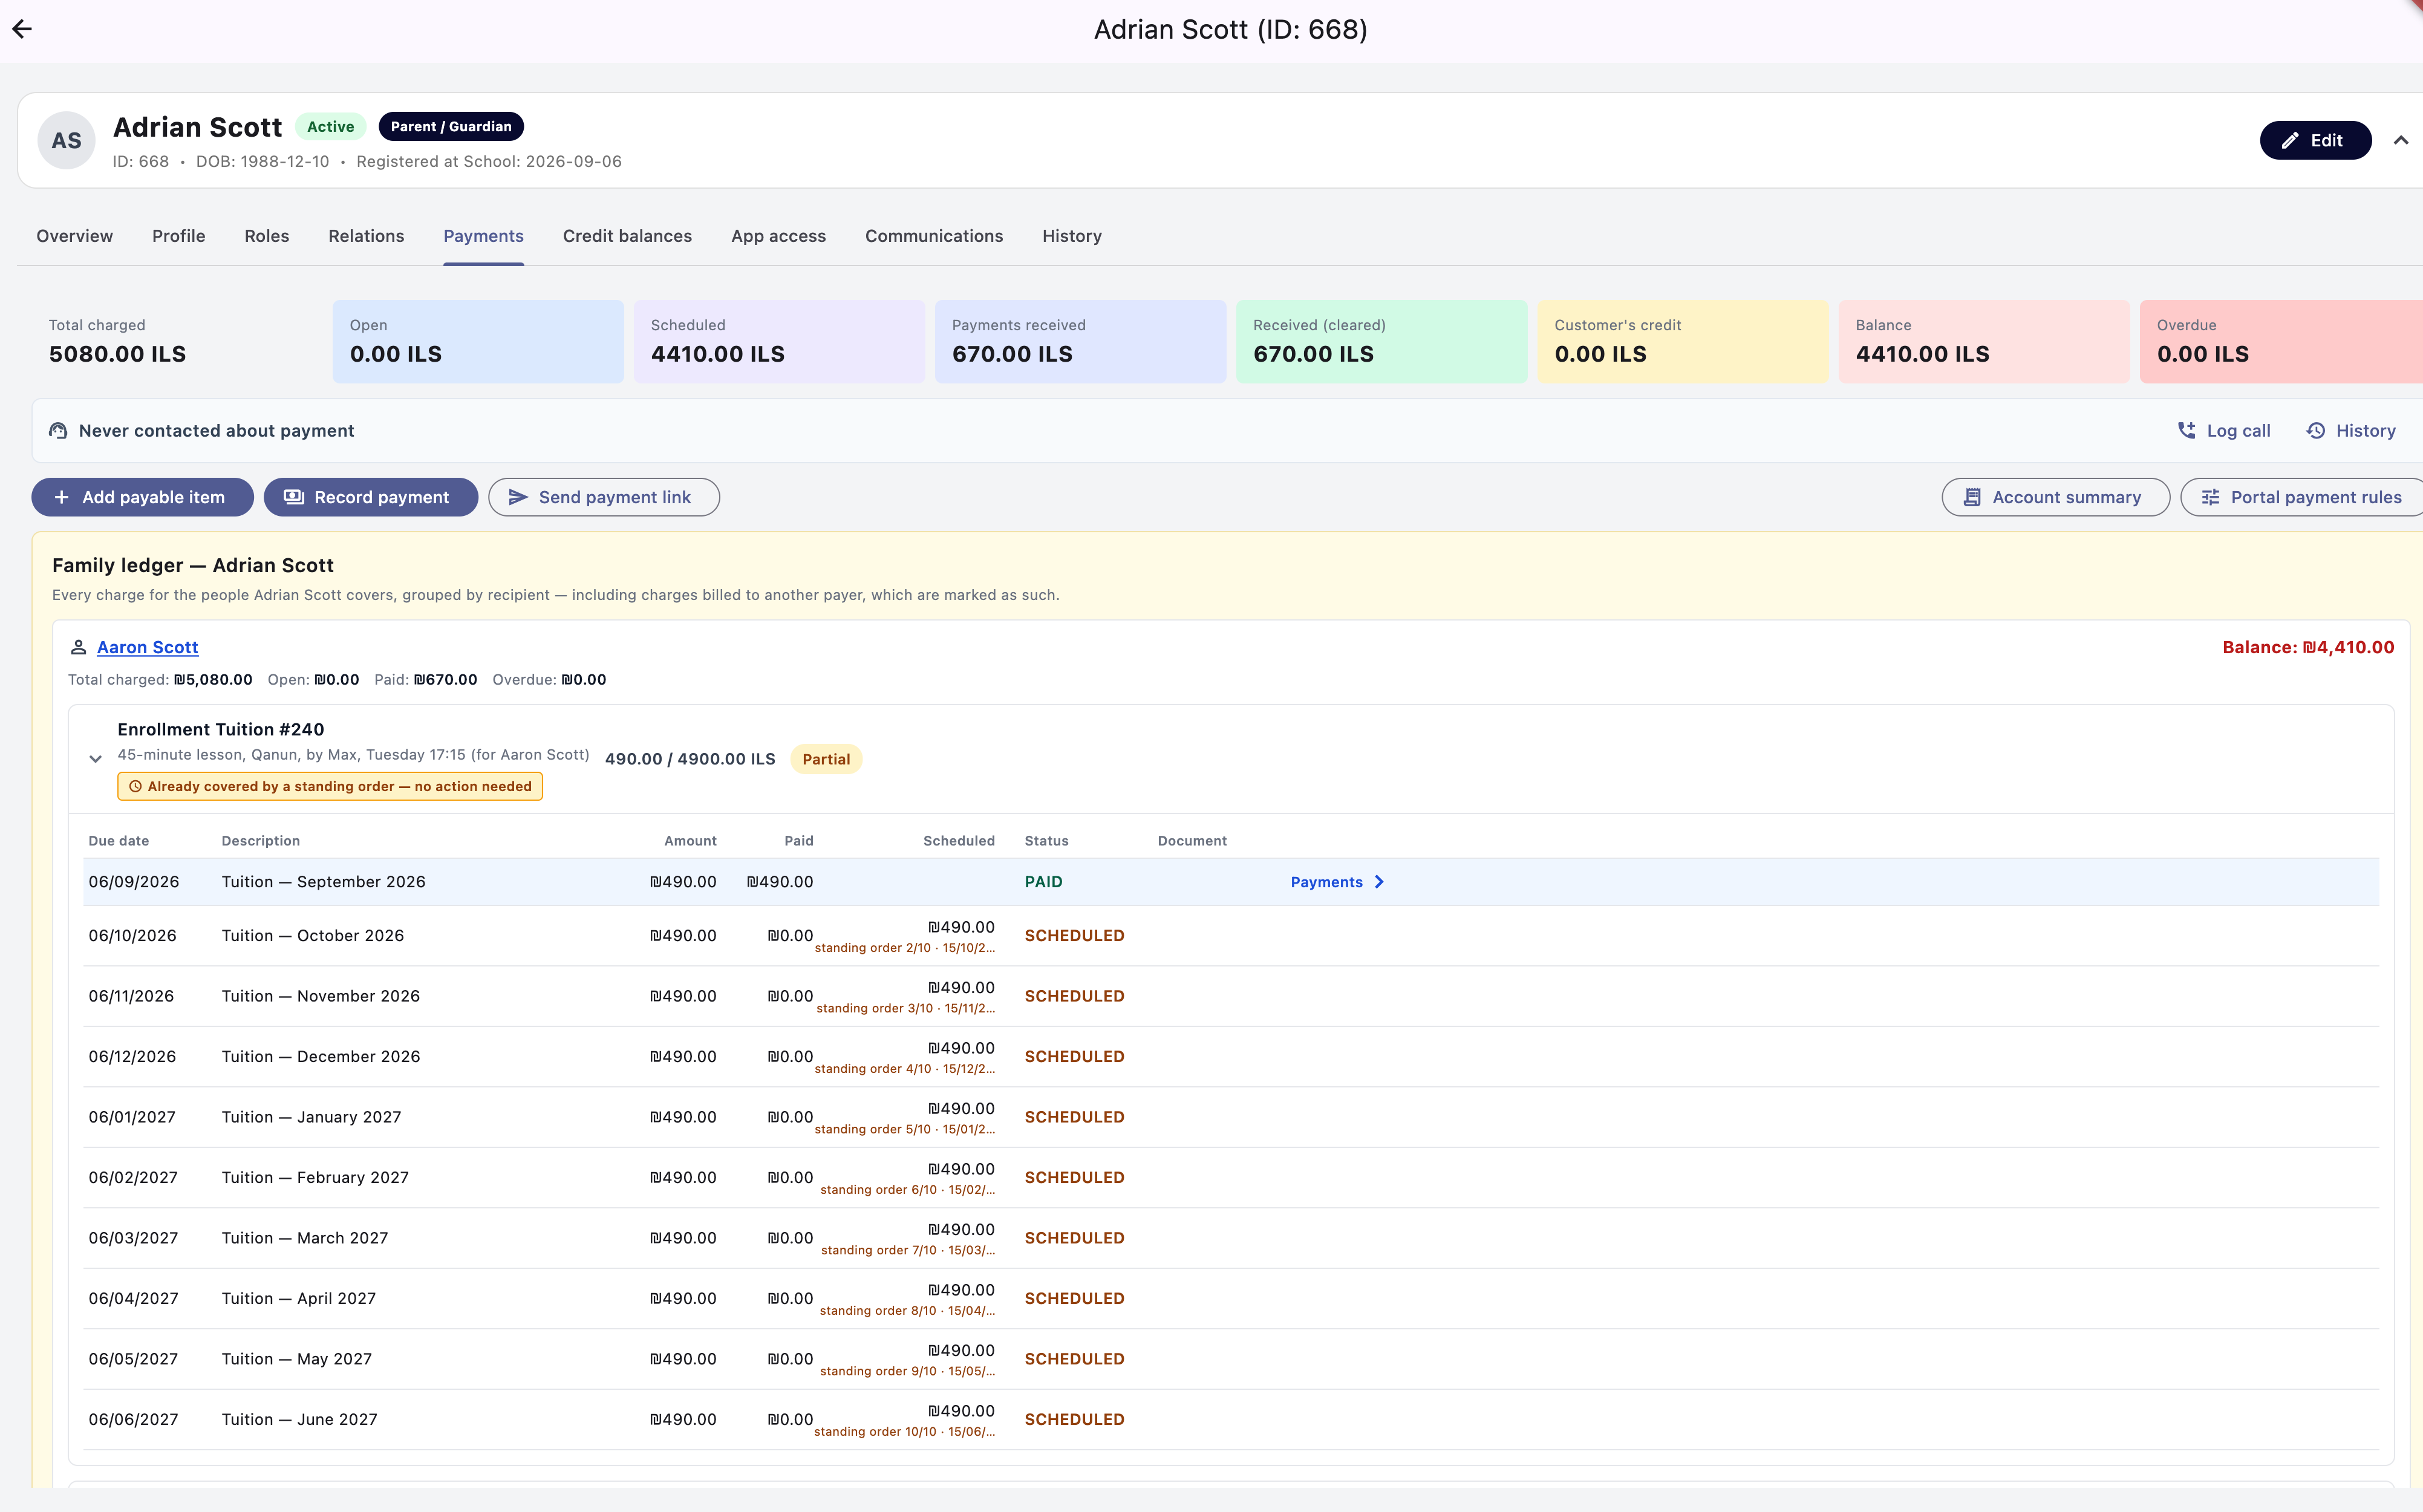The height and width of the screenshot is (1512, 2423).
Task: Open the Communications tab
Action: [x=934, y=236]
